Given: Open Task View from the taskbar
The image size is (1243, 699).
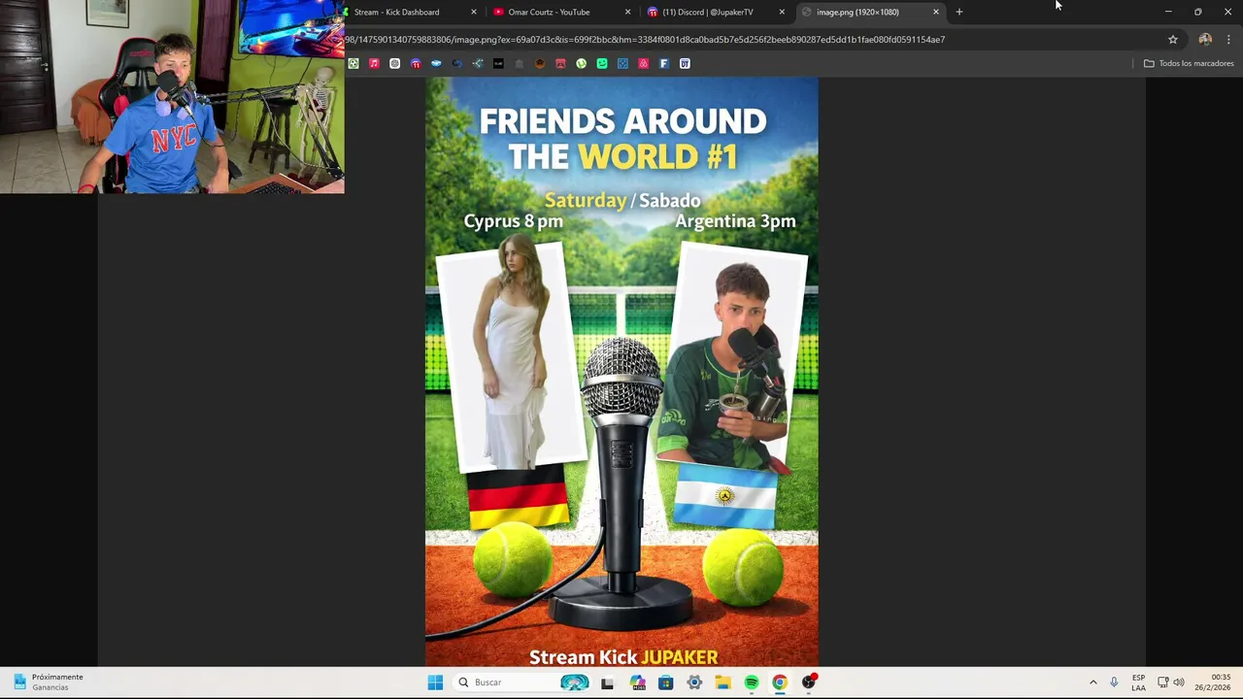Looking at the screenshot, I should pos(607,682).
